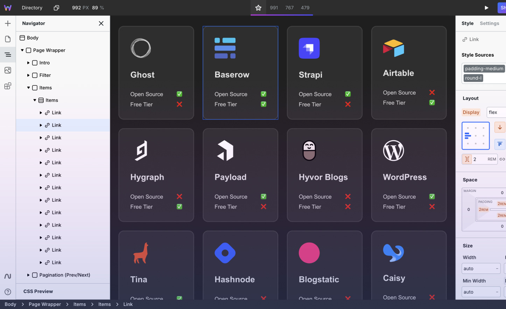Click the AI squiggle icon in sidebar

pos(8,276)
